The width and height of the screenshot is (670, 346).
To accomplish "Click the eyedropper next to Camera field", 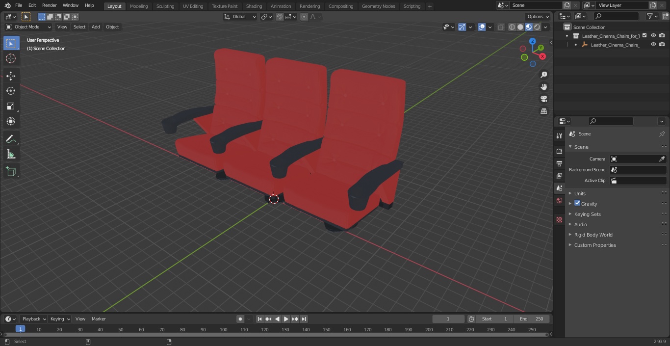I will pyautogui.click(x=662, y=159).
